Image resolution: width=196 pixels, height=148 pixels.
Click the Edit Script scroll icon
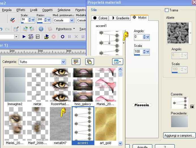click(x=31, y=37)
